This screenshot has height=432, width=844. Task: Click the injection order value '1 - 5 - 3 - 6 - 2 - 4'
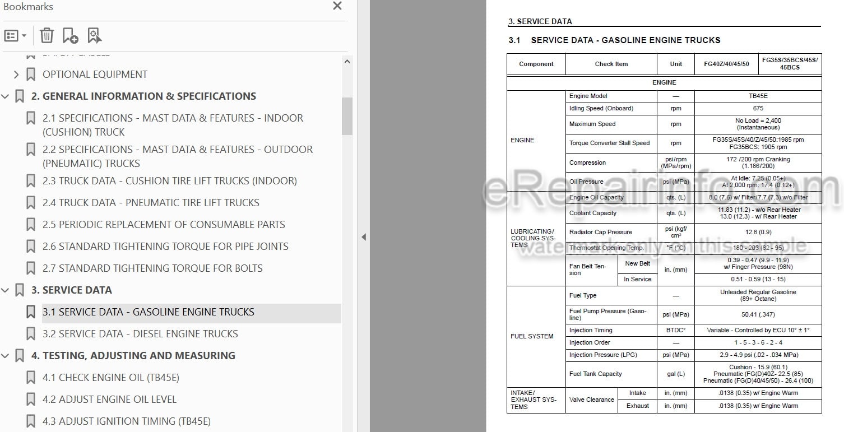pyautogui.click(x=758, y=343)
